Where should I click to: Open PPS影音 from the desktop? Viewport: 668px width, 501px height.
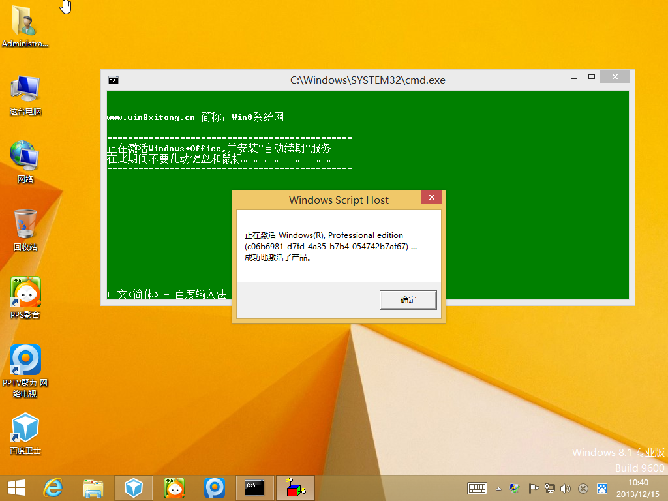pyautogui.click(x=24, y=290)
